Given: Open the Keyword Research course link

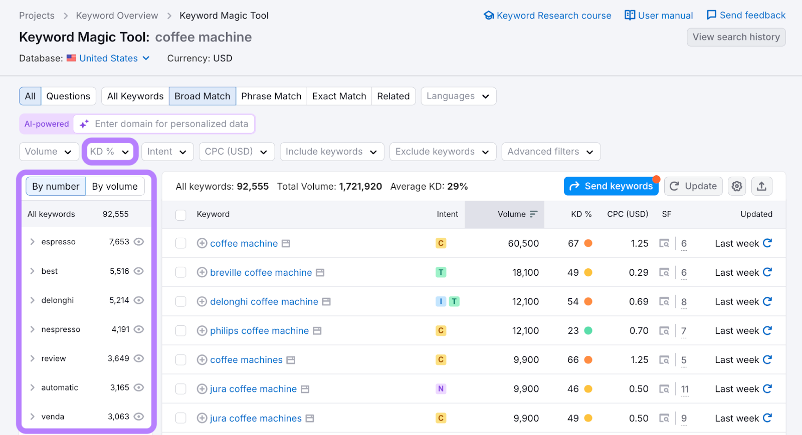Looking at the screenshot, I should tap(547, 16).
